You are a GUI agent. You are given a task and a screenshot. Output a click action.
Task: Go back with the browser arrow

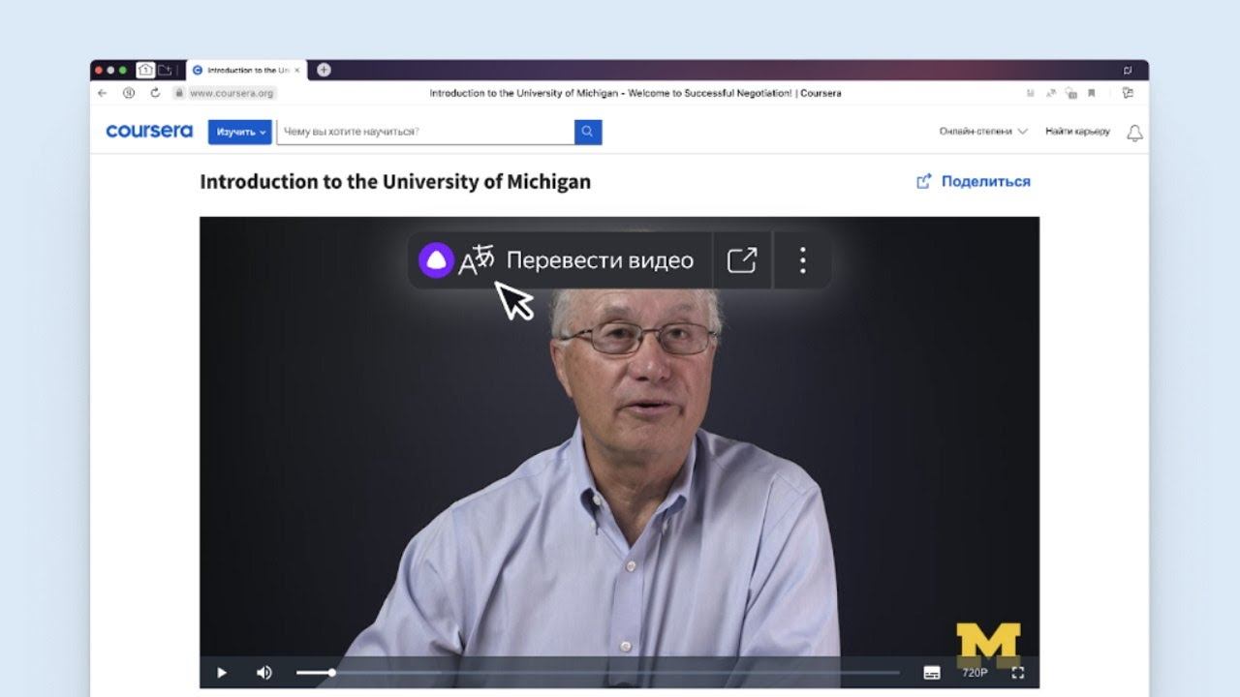tap(103, 93)
